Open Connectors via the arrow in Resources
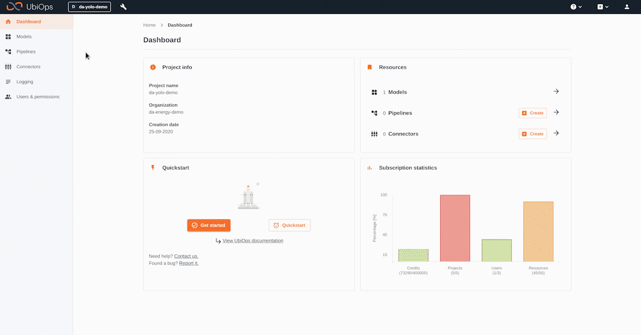The image size is (641, 335). pyautogui.click(x=556, y=133)
